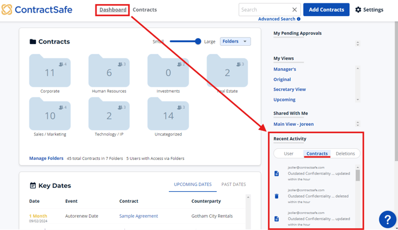The height and width of the screenshot is (230, 398).
Task: Open the Settings gear icon
Action: (x=358, y=10)
